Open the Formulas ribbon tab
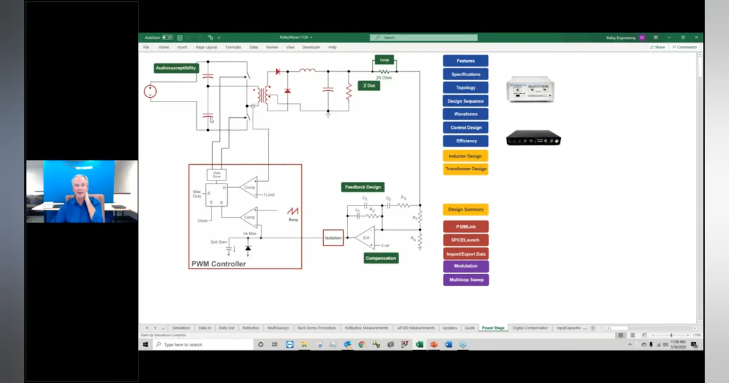This screenshot has width=729, height=383. tap(233, 46)
